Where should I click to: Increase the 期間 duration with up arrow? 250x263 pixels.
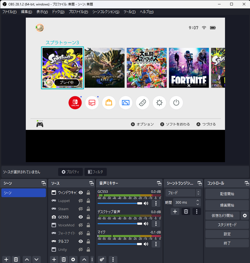[198, 201]
